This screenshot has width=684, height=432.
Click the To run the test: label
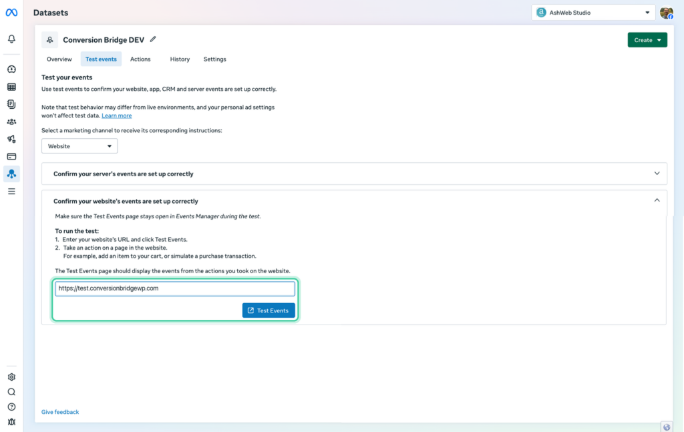click(77, 231)
